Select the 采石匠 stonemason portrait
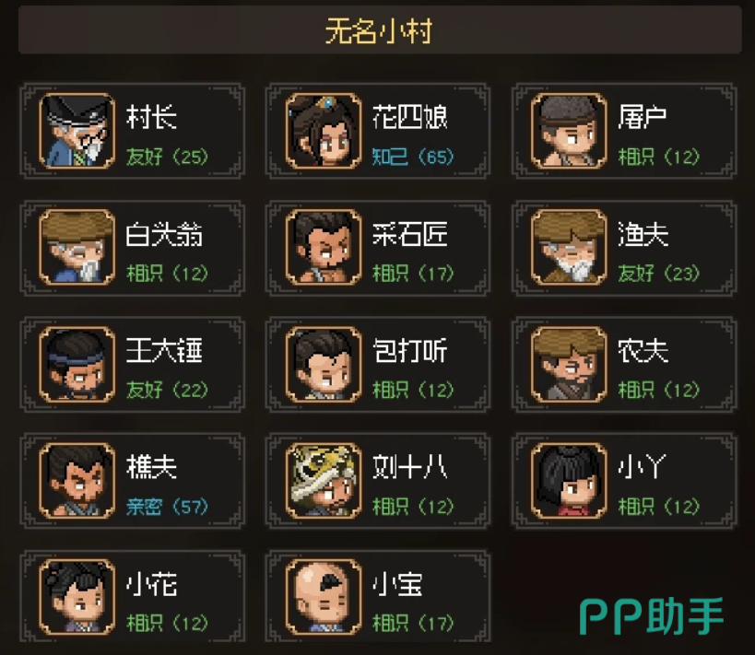The height and width of the screenshot is (655, 755). (x=324, y=248)
